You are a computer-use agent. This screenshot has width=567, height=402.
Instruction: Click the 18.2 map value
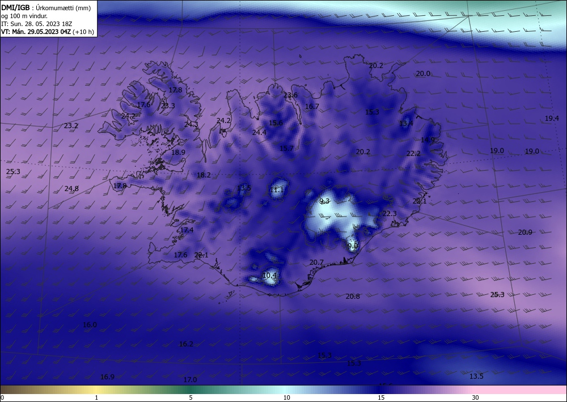point(204,175)
